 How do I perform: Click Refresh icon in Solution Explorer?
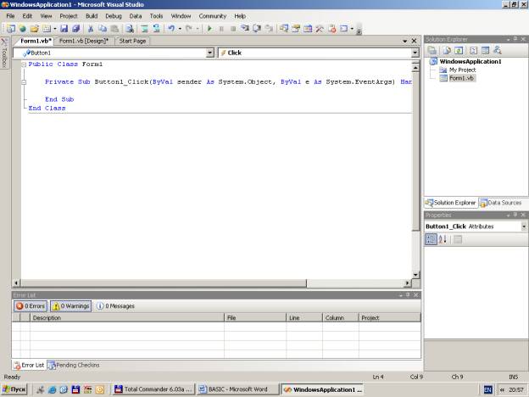(x=459, y=51)
